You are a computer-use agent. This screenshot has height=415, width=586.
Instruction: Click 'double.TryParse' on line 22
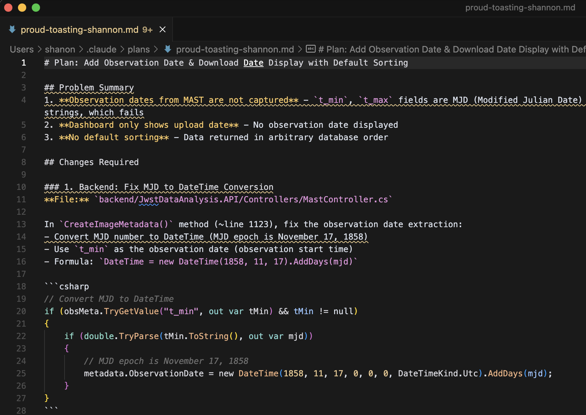[121, 336]
